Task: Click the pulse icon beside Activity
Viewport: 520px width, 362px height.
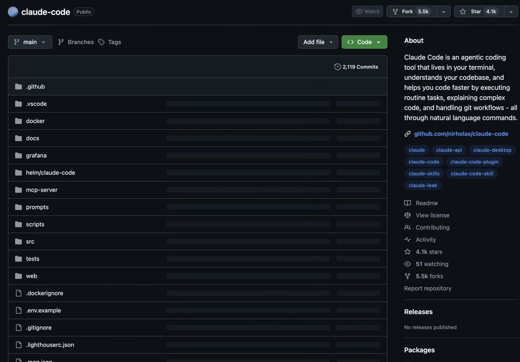Action: [x=407, y=240]
